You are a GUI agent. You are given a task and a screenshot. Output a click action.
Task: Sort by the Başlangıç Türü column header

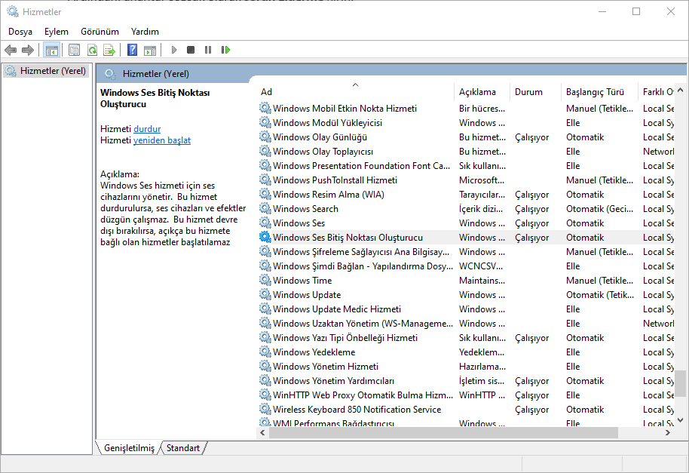(x=595, y=92)
